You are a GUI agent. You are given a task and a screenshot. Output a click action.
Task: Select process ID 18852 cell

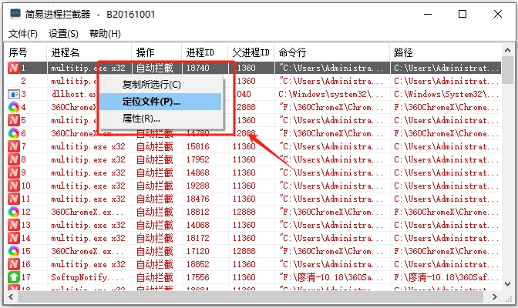tap(197, 264)
